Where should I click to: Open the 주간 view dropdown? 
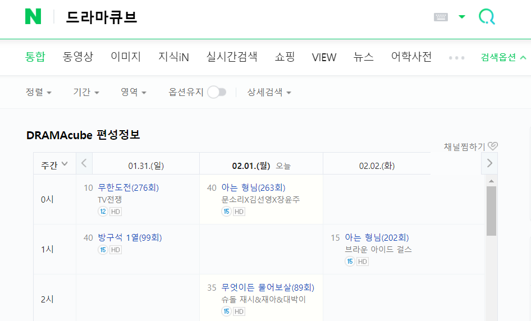tap(54, 165)
